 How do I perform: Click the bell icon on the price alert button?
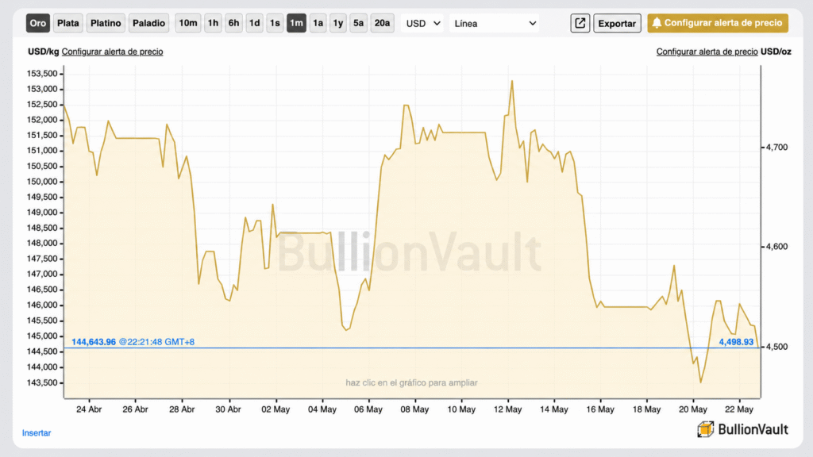(657, 23)
